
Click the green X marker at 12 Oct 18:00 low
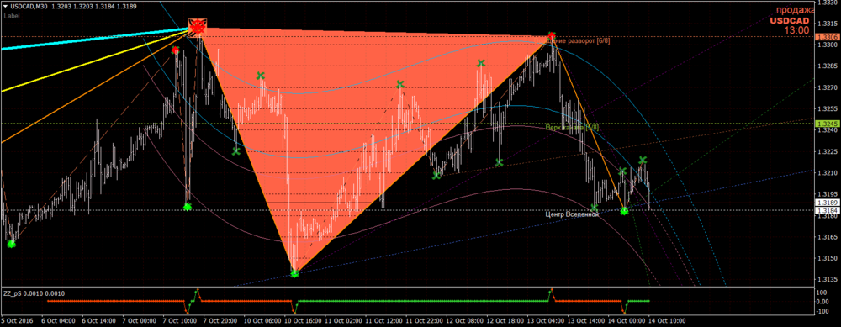500,162
